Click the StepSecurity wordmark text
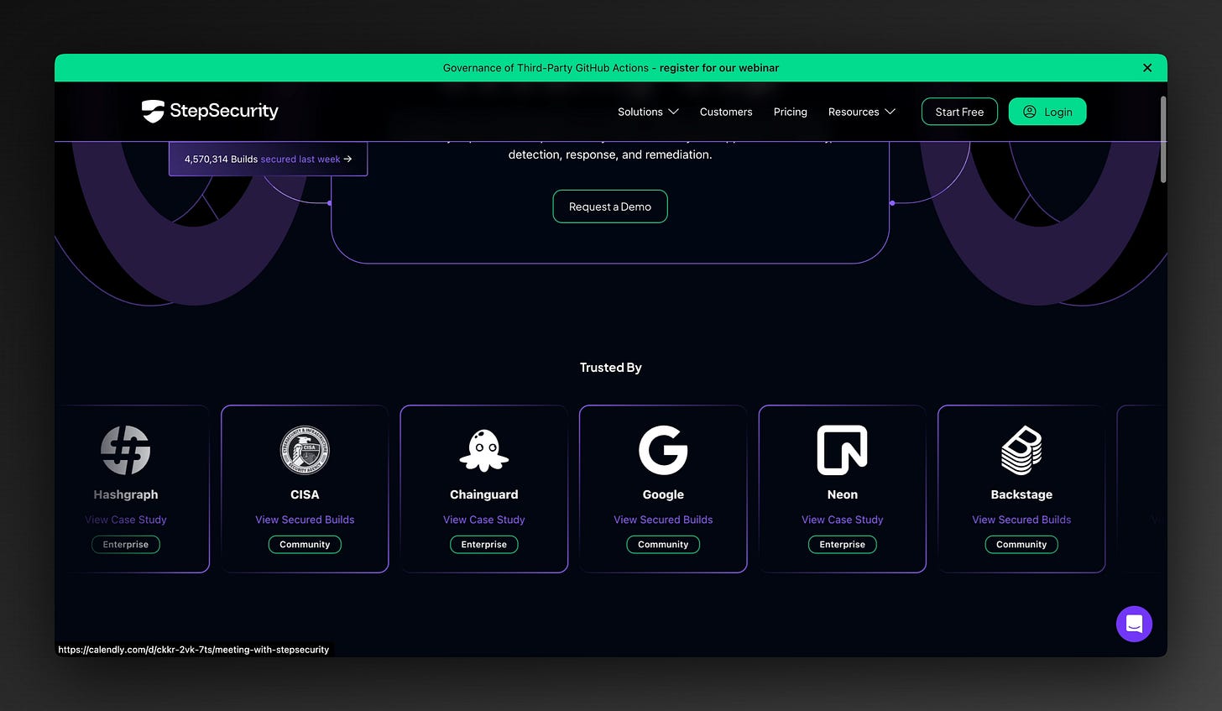 coord(224,111)
